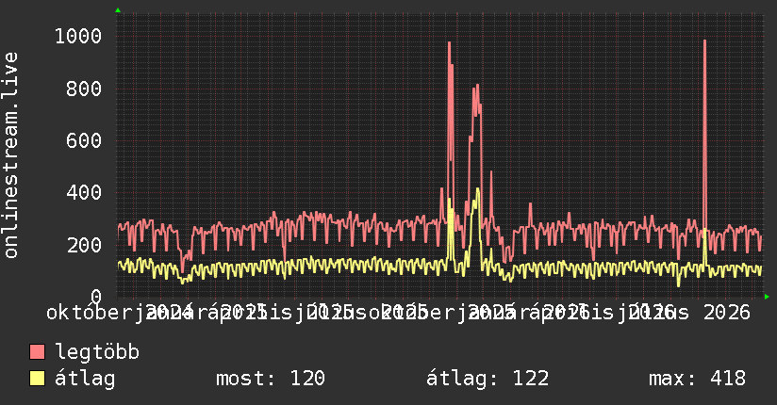Click the green arrow at the y-axis top
The height and width of the screenshot is (405, 777).
(118, 10)
